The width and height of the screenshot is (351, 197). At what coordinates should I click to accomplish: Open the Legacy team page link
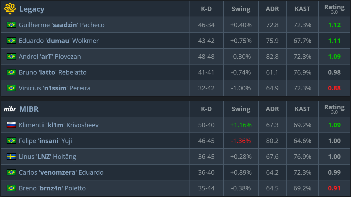pyautogui.click(x=32, y=9)
